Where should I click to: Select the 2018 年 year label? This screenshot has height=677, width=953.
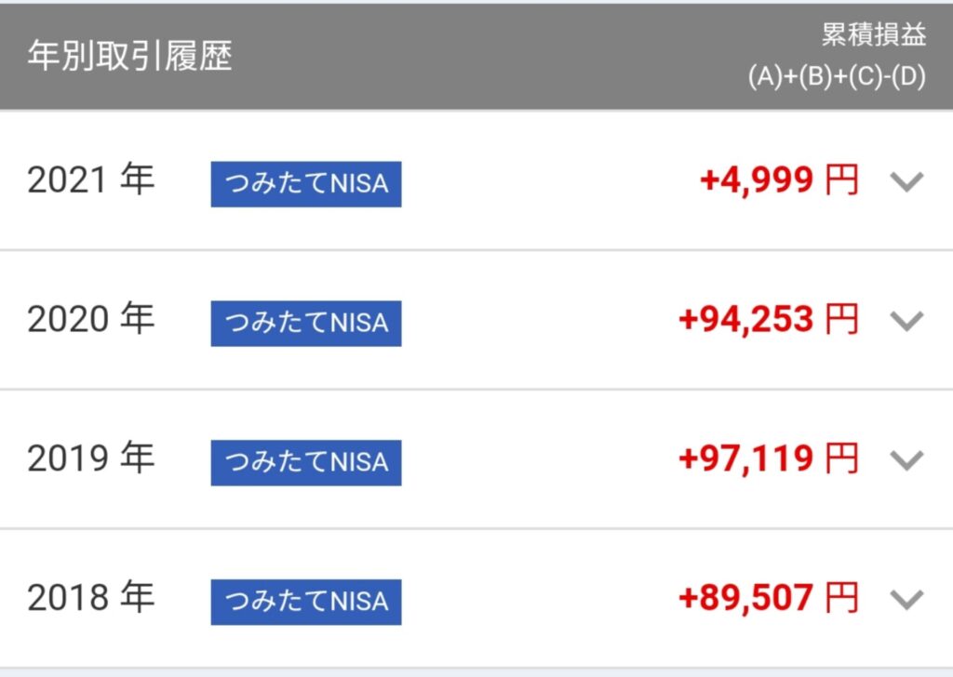pyautogui.click(x=90, y=597)
